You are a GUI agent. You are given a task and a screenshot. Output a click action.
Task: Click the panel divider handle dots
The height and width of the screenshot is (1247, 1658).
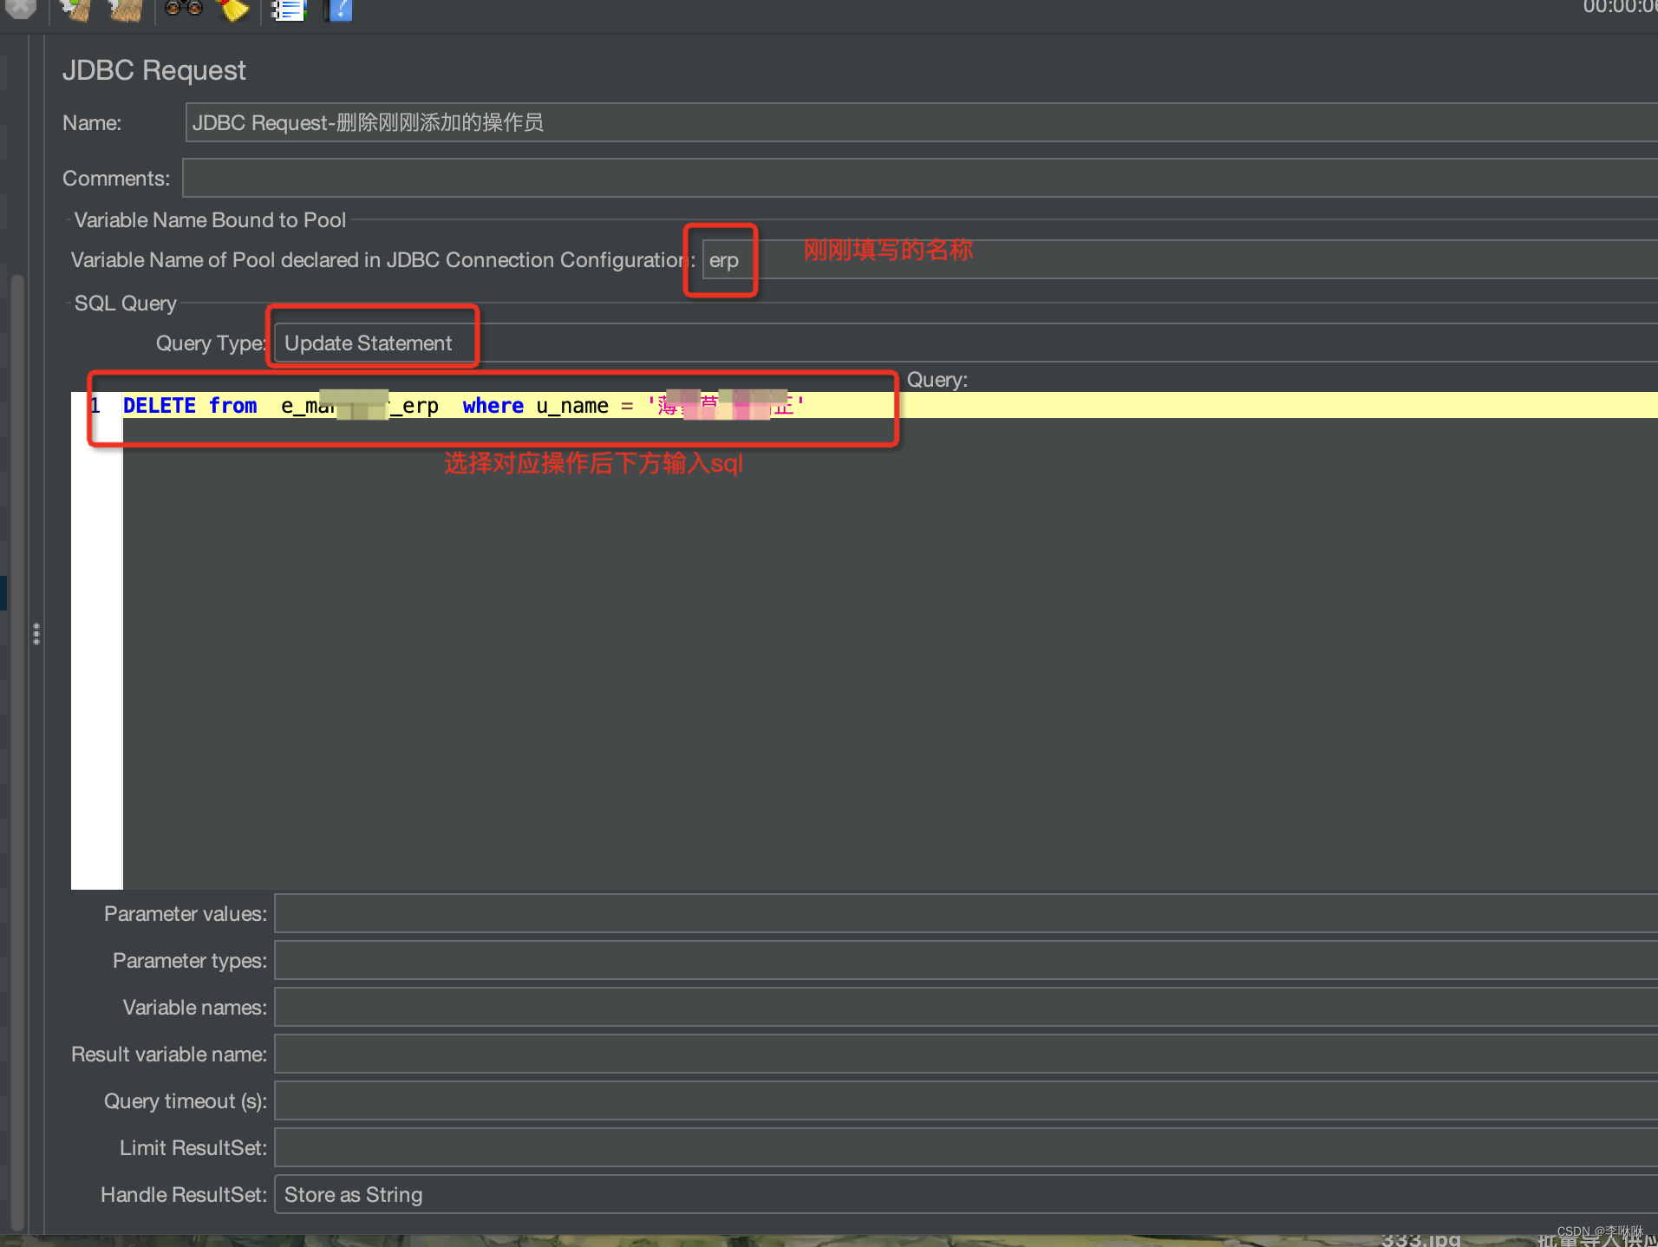click(x=36, y=634)
